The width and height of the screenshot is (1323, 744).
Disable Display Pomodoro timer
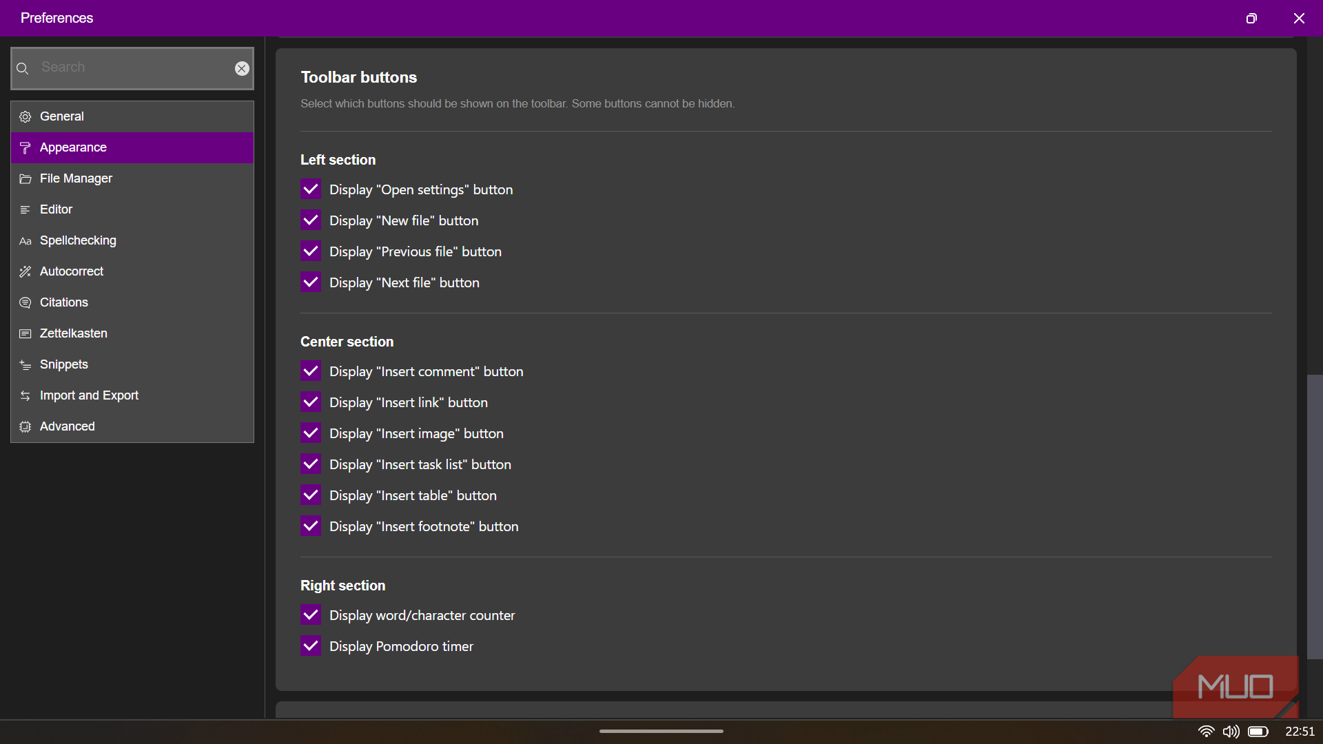(x=311, y=646)
